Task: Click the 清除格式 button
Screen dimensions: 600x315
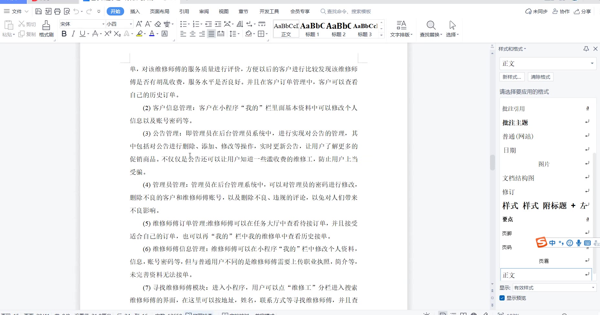Action: pyautogui.click(x=540, y=77)
